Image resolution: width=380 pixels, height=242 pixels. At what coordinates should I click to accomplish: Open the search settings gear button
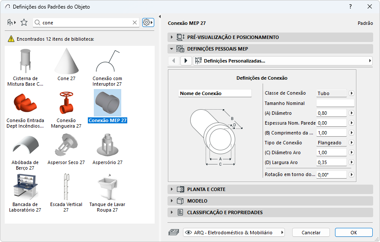[x=148, y=22]
